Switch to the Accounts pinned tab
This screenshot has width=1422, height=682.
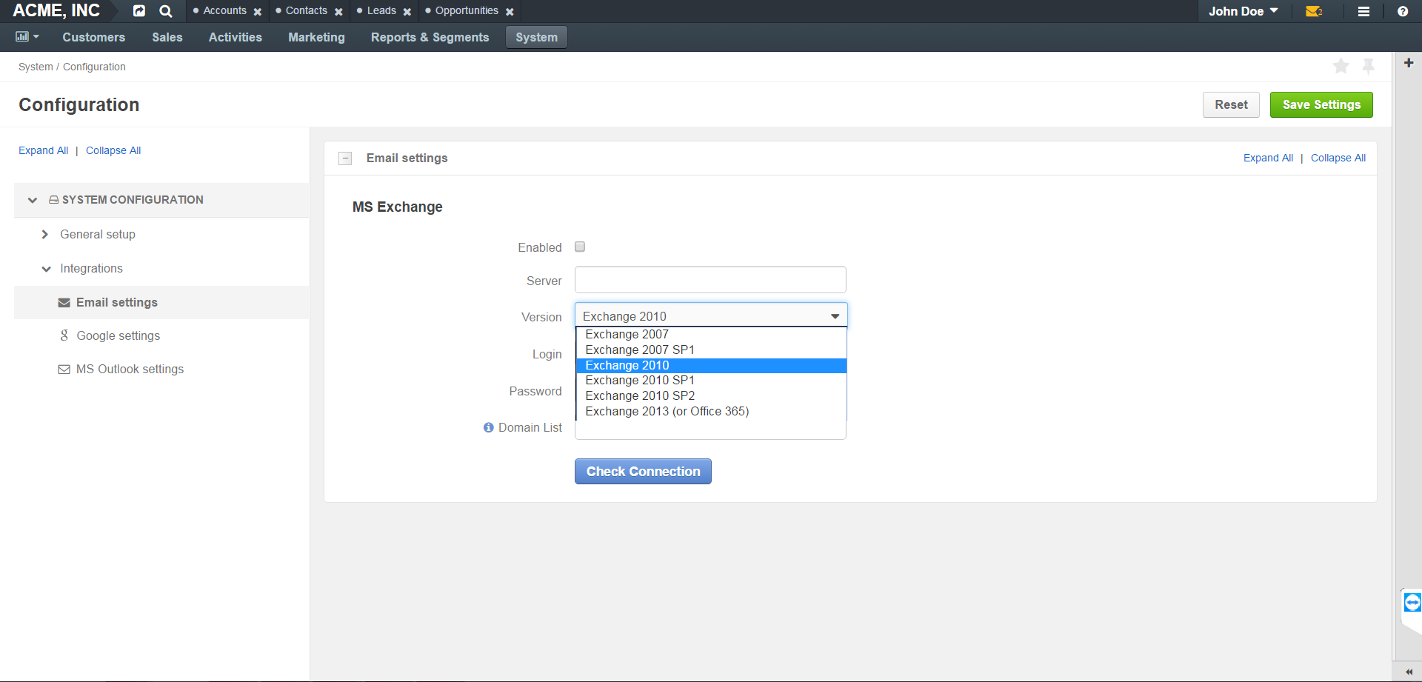tap(224, 10)
